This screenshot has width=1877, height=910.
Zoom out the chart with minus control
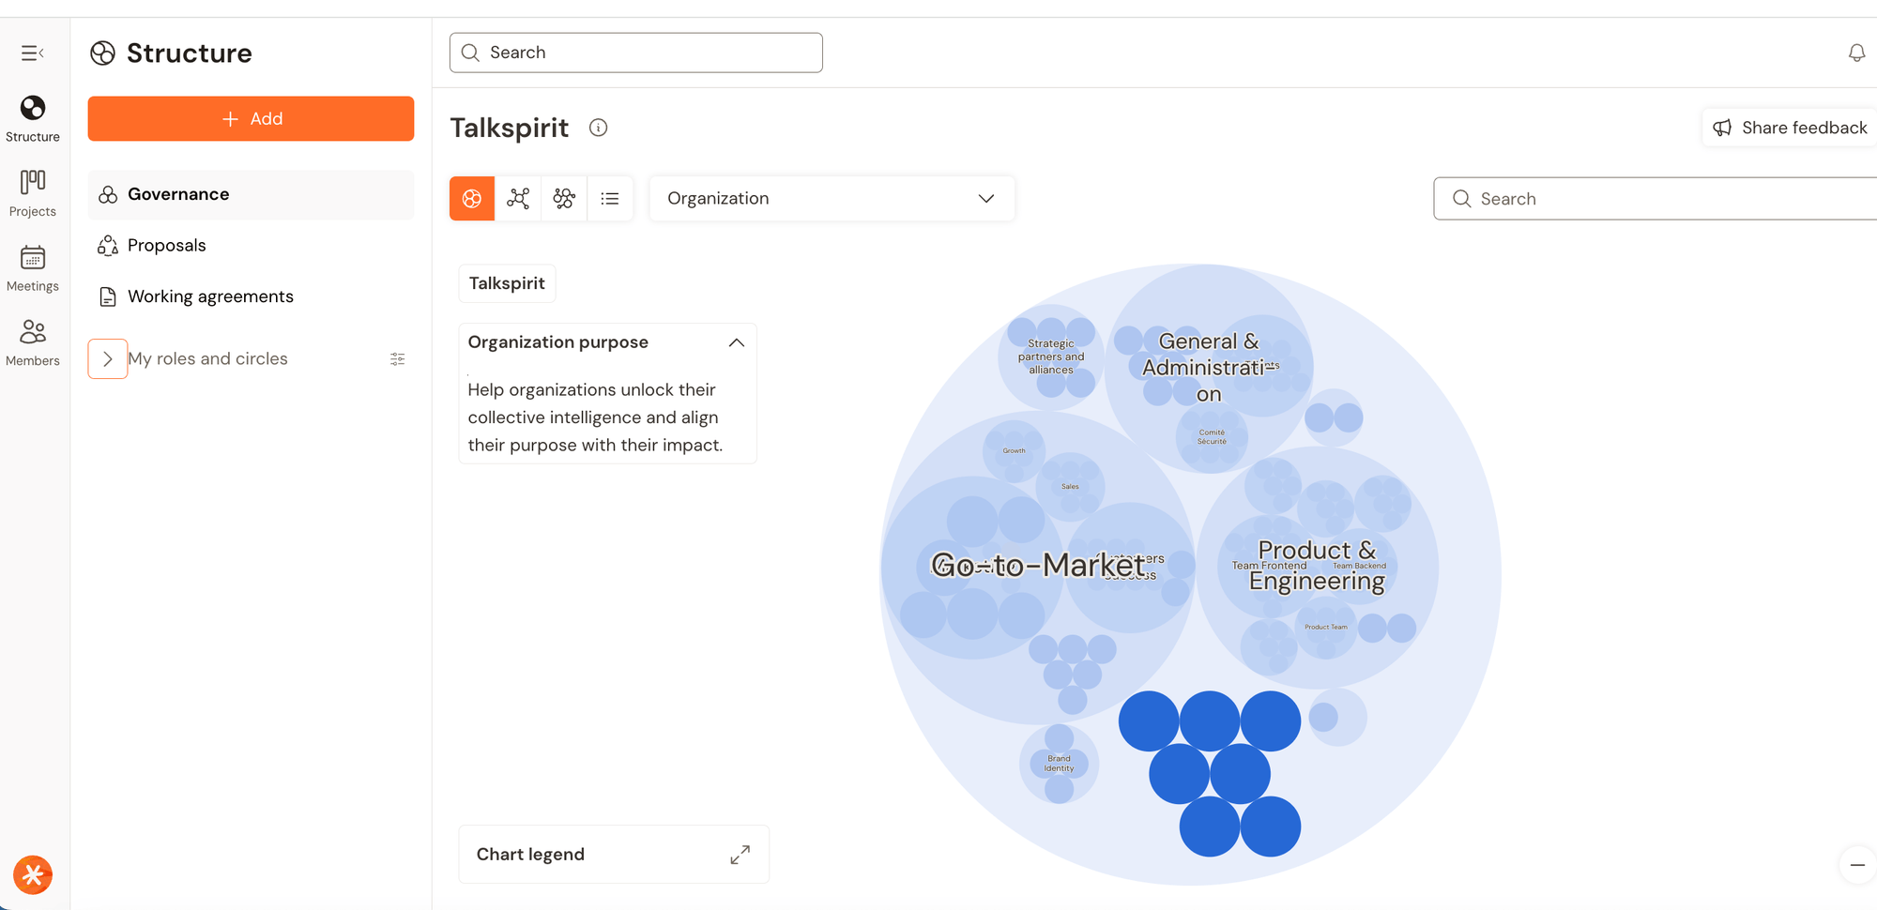(1857, 864)
